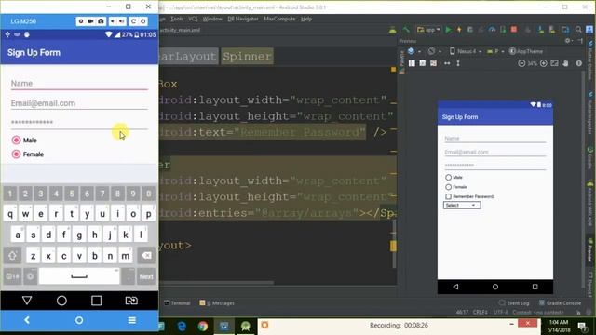The height and width of the screenshot is (335, 596).
Task: Tap the Name input field on phone
Action: tap(79, 84)
